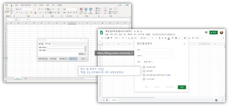Check the search within formulas (수식 내 검색) box
This screenshot has width=229, height=106.
point(144,79)
